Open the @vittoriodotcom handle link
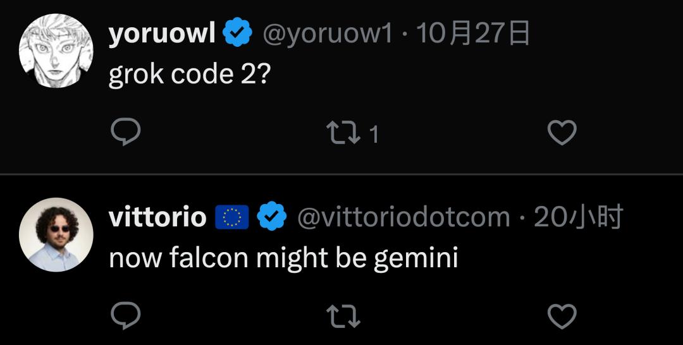 [403, 217]
